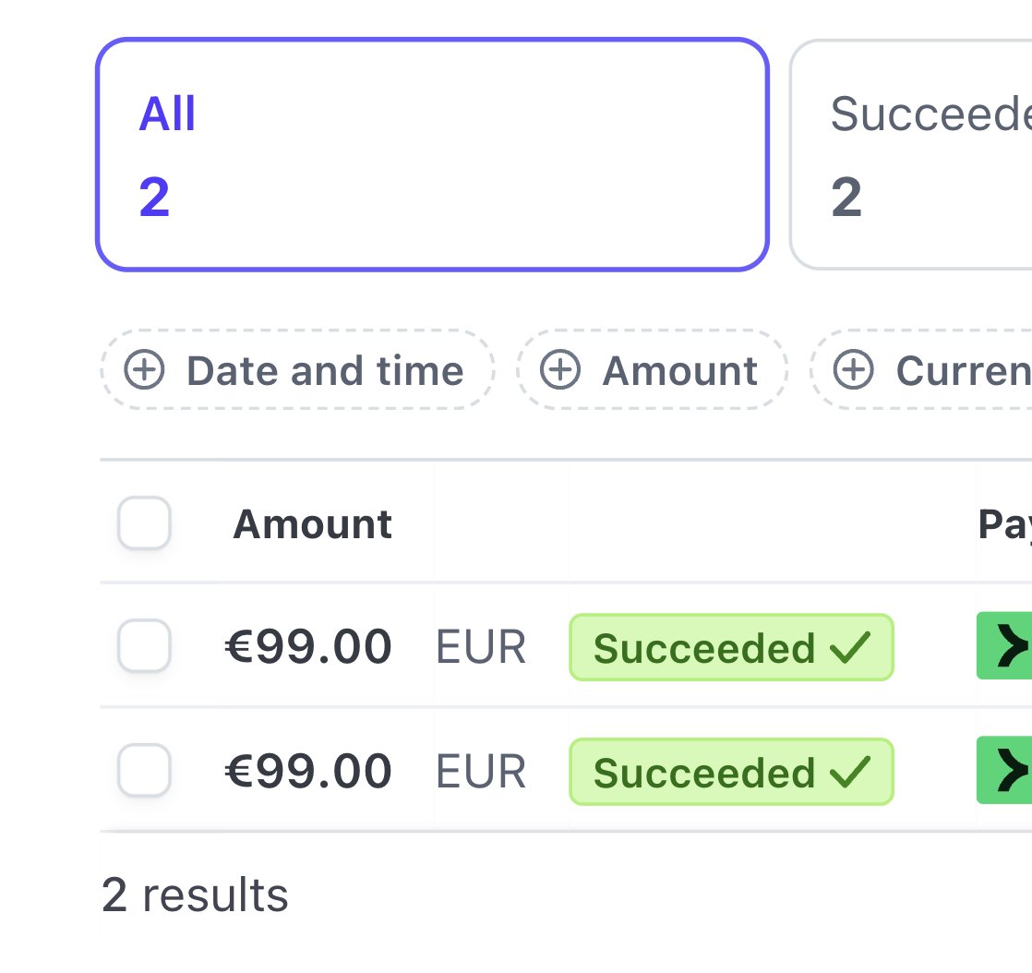This screenshot has width=1032, height=973.
Task: Open the second €99.00 payment amount
Action: (308, 772)
